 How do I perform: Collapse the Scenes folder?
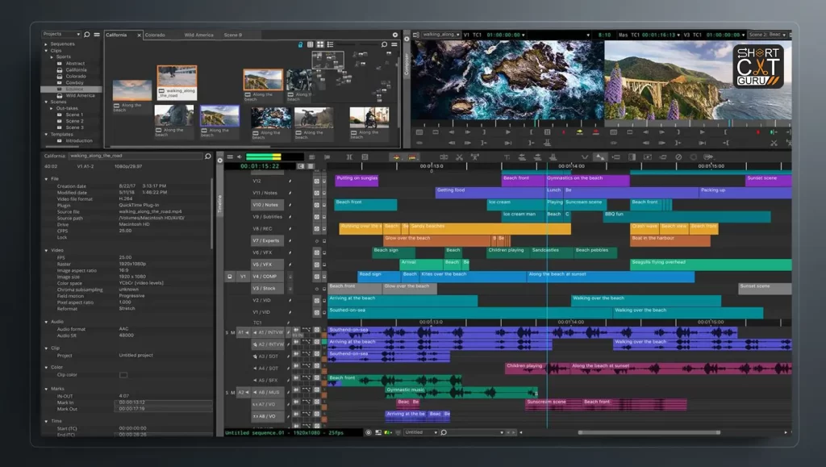click(46, 102)
